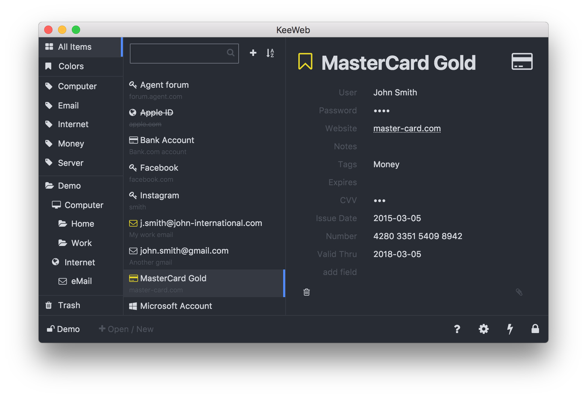Select All Items in the sidebar
The width and height of the screenshot is (587, 398).
(80, 47)
